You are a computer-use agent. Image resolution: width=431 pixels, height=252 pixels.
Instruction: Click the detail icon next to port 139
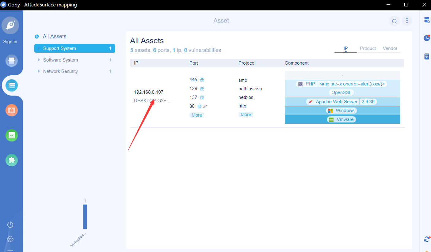pos(202,89)
